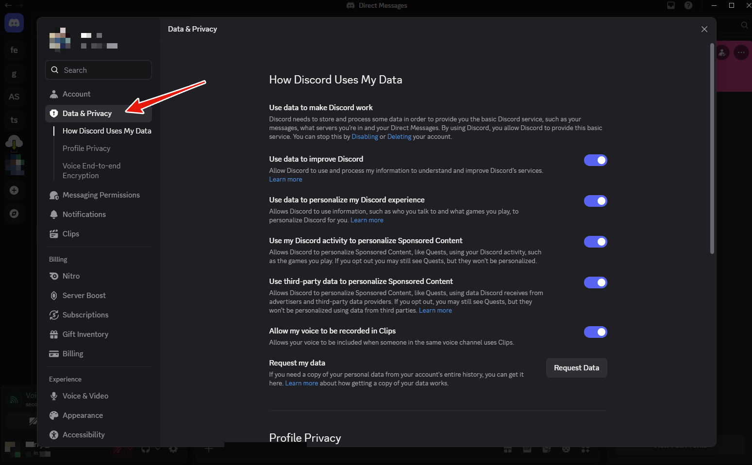Toggle 'Allow my voice to be recorded in Clips'
This screenshot has width=752, height=465.
596,332
